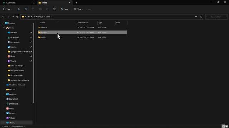
Task: Expand the FS DEV tree node
Action: pyautogui.click(x=4, y=90)
